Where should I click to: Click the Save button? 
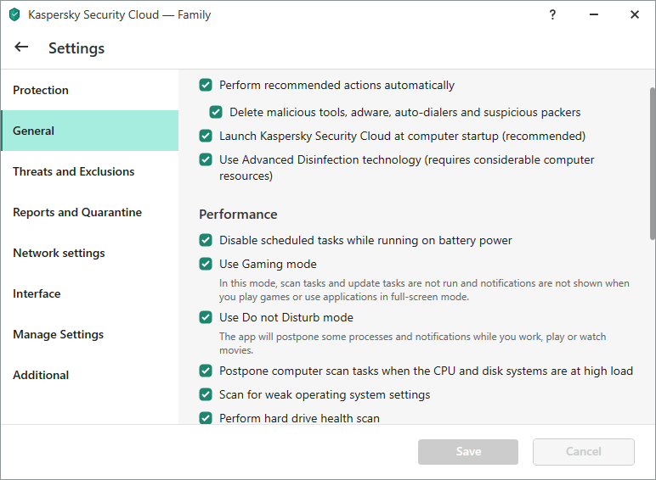467,452
